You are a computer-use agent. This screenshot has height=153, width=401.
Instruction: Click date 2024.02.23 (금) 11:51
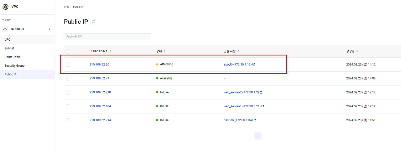361,120
